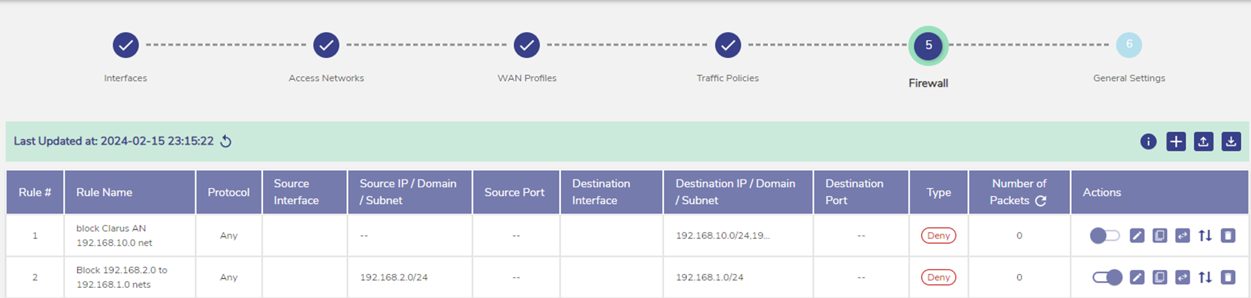Open the firewall info icon

1148,141
